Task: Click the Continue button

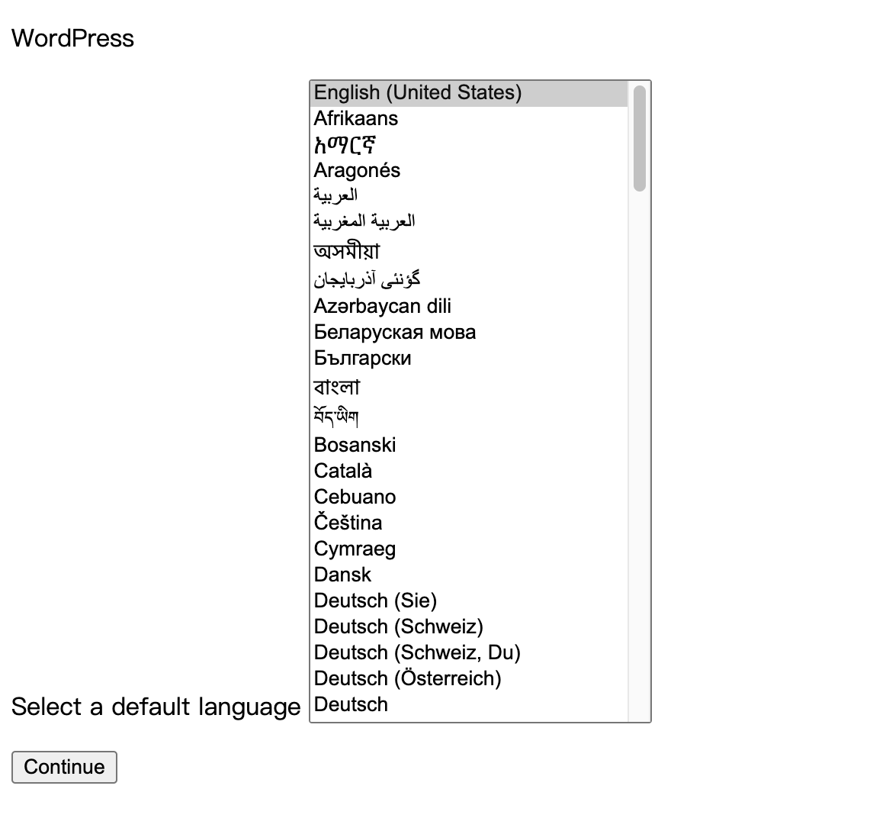Action: (x=64, y=767)
